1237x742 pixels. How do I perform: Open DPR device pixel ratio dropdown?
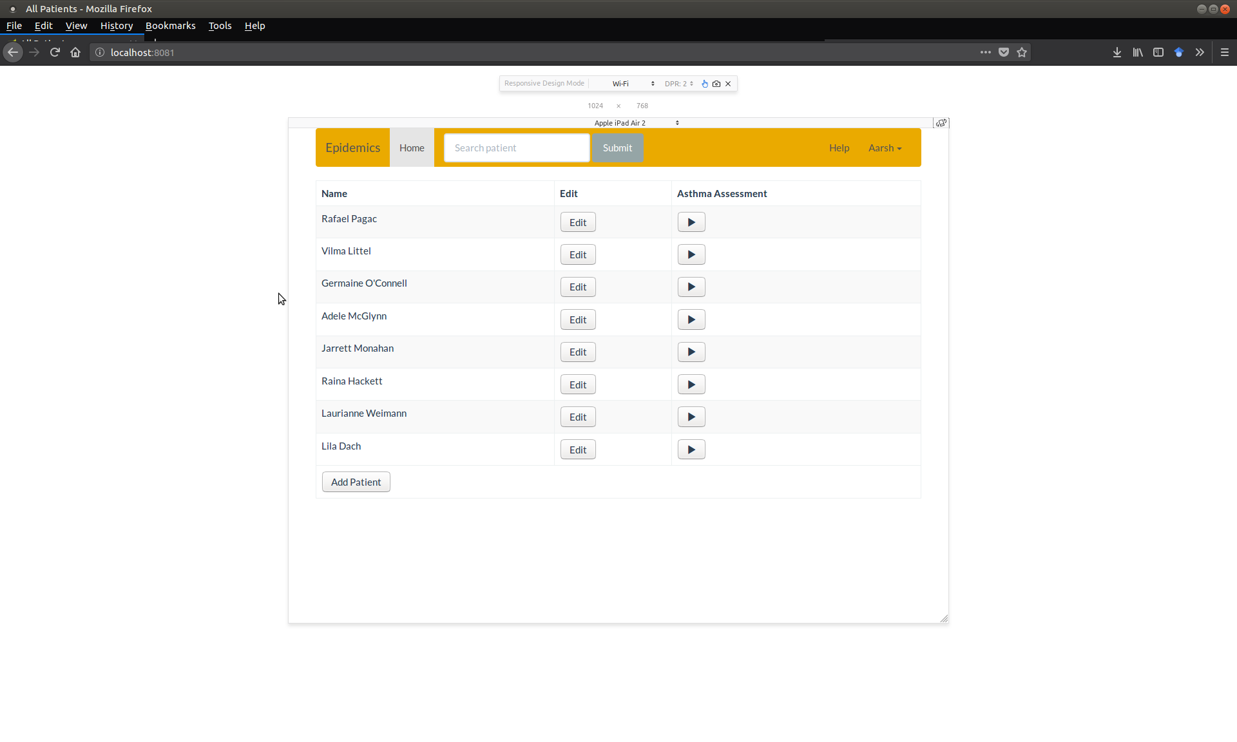679,84
